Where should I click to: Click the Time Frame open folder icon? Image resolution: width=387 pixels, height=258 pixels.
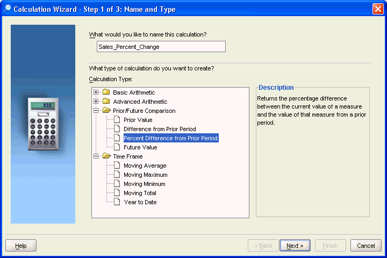[x=106, y=156]
